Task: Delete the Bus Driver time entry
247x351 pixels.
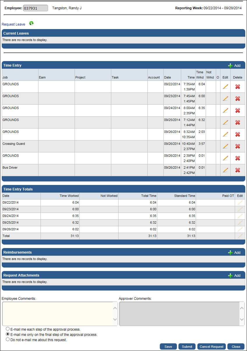Action: pos(238,170)
